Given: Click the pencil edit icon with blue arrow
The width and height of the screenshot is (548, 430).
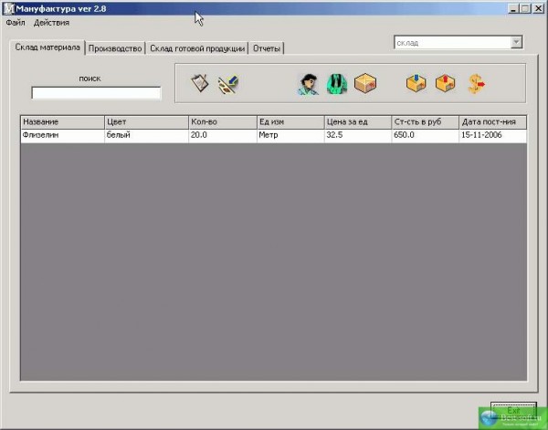Looking at the screenshot, I should pos(228,84).
